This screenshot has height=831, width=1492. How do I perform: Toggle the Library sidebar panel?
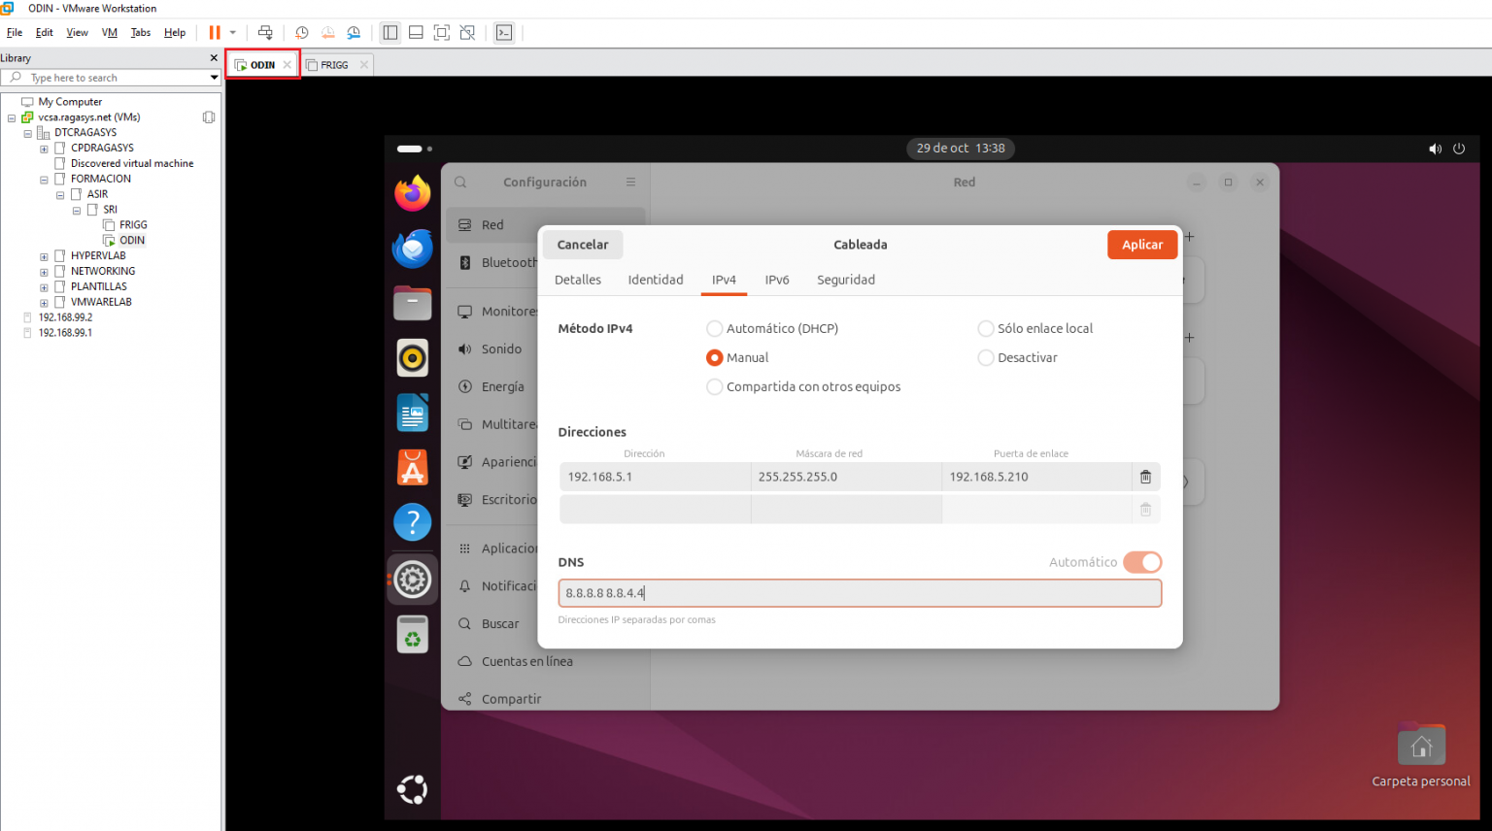tap(390, 32)
